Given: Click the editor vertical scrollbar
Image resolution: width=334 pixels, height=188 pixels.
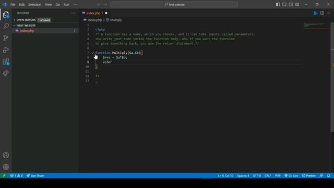Looking at the screenshot, I should 332,77.
